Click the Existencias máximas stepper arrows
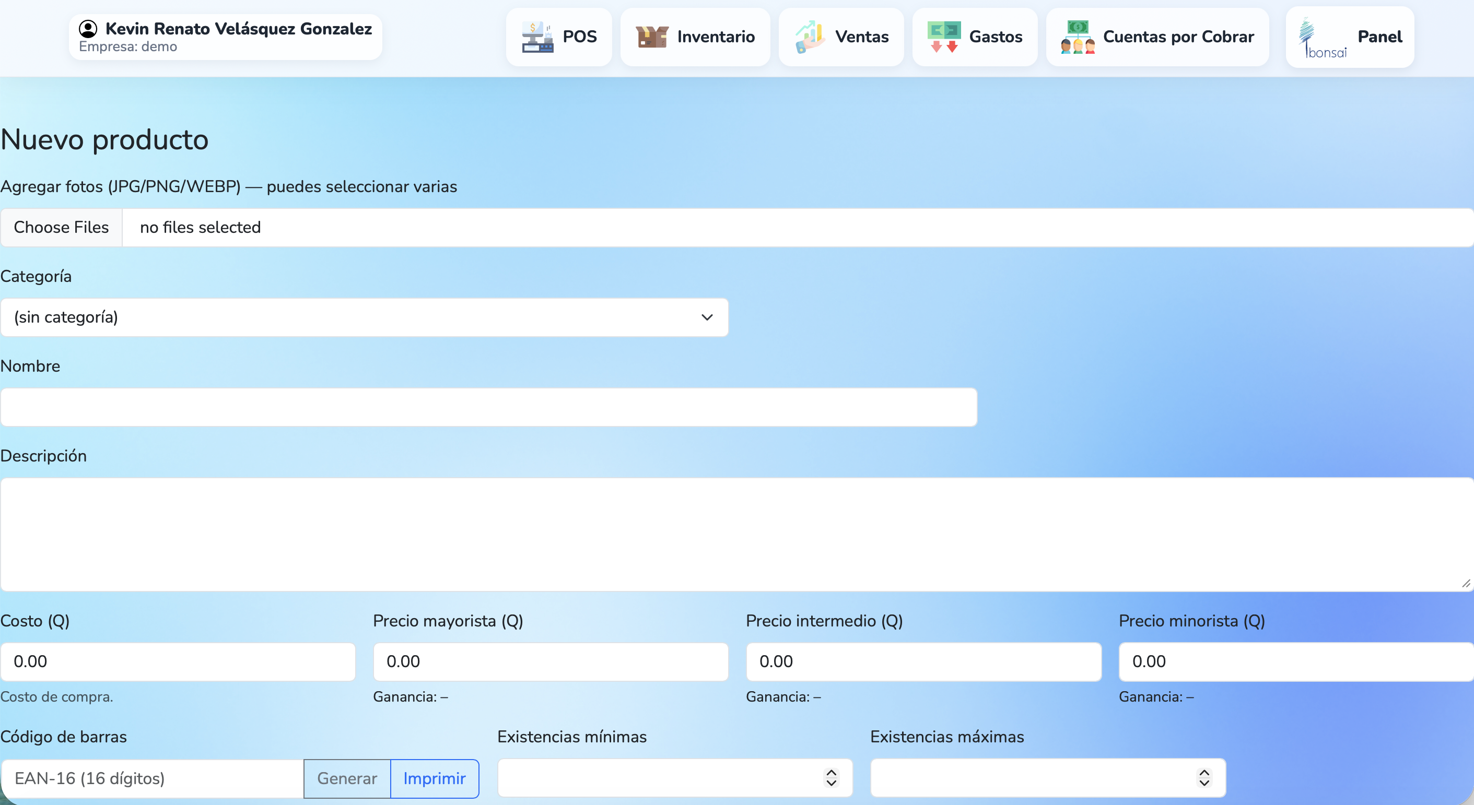 click(1204, 777)
